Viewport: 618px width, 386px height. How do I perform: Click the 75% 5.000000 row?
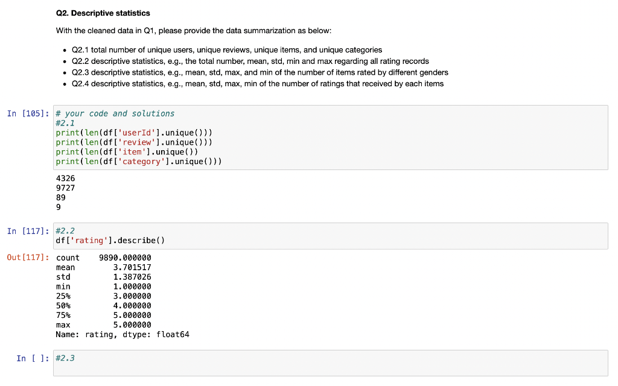tap(103, 315)
